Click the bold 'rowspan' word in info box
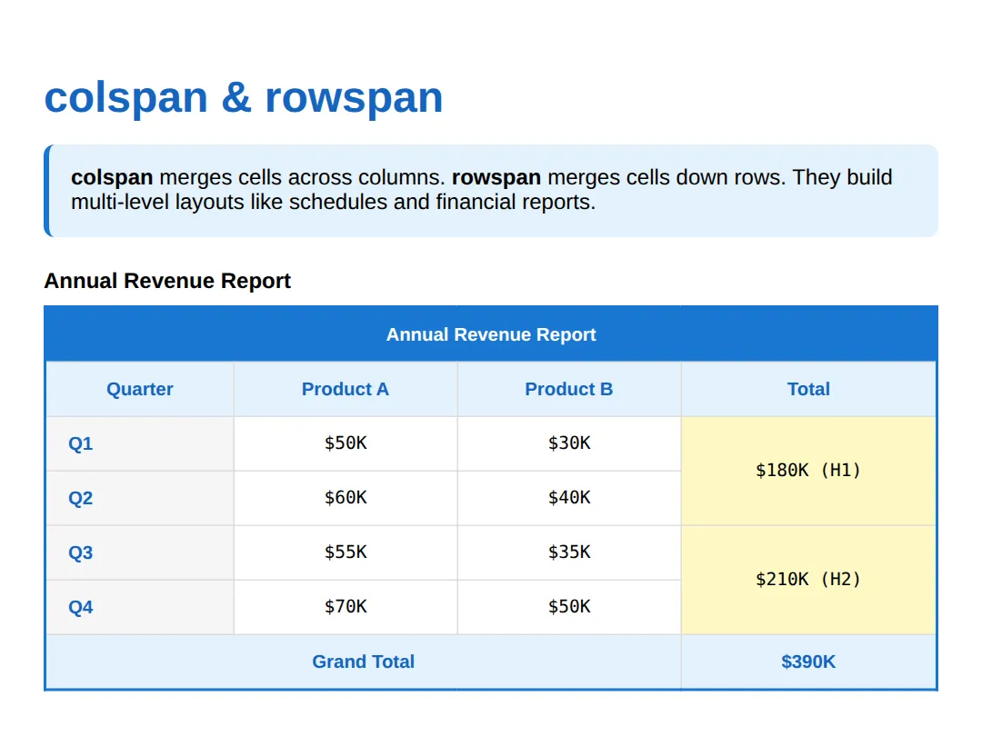 click(x=496, y=178)
